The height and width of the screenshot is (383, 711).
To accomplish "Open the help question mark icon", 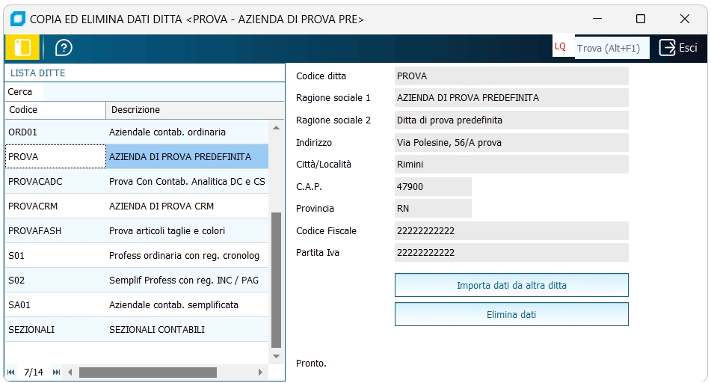I will click(64, 48).
